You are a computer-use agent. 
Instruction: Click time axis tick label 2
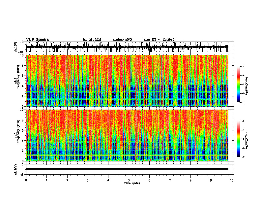click(67, 180)
